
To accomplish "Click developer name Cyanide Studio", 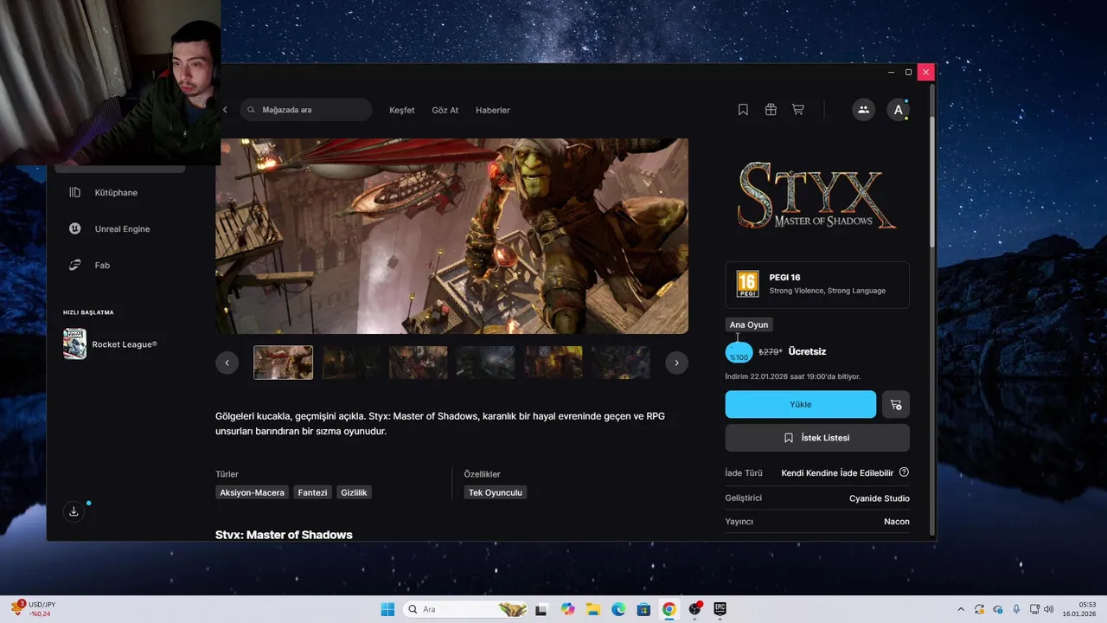I will click(879, 498).
